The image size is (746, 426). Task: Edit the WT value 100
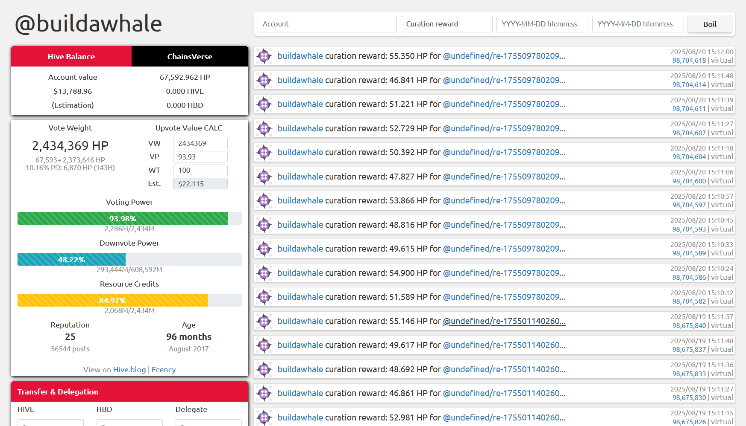click(x=200, y=170)
